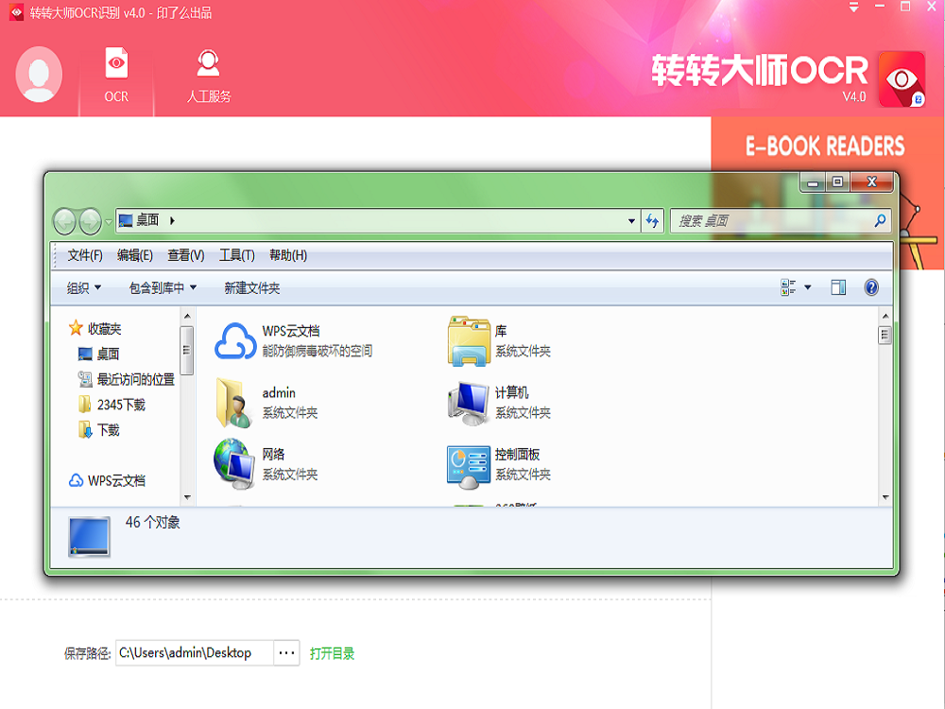Image resolution: width=945 pixels, height=709 pixels.
Task: Click the 库 library folder icon
Action: pos(469,341)
